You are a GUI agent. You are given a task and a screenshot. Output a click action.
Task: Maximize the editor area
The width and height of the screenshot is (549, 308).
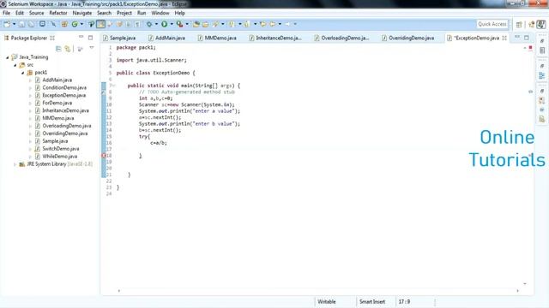[x=526, y=38]
